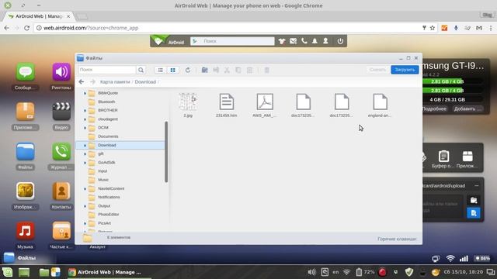Click the power sign-out icon in AirDroid toolbar
This screenshot has height=279, width=497.
click(x=340, y=41)
